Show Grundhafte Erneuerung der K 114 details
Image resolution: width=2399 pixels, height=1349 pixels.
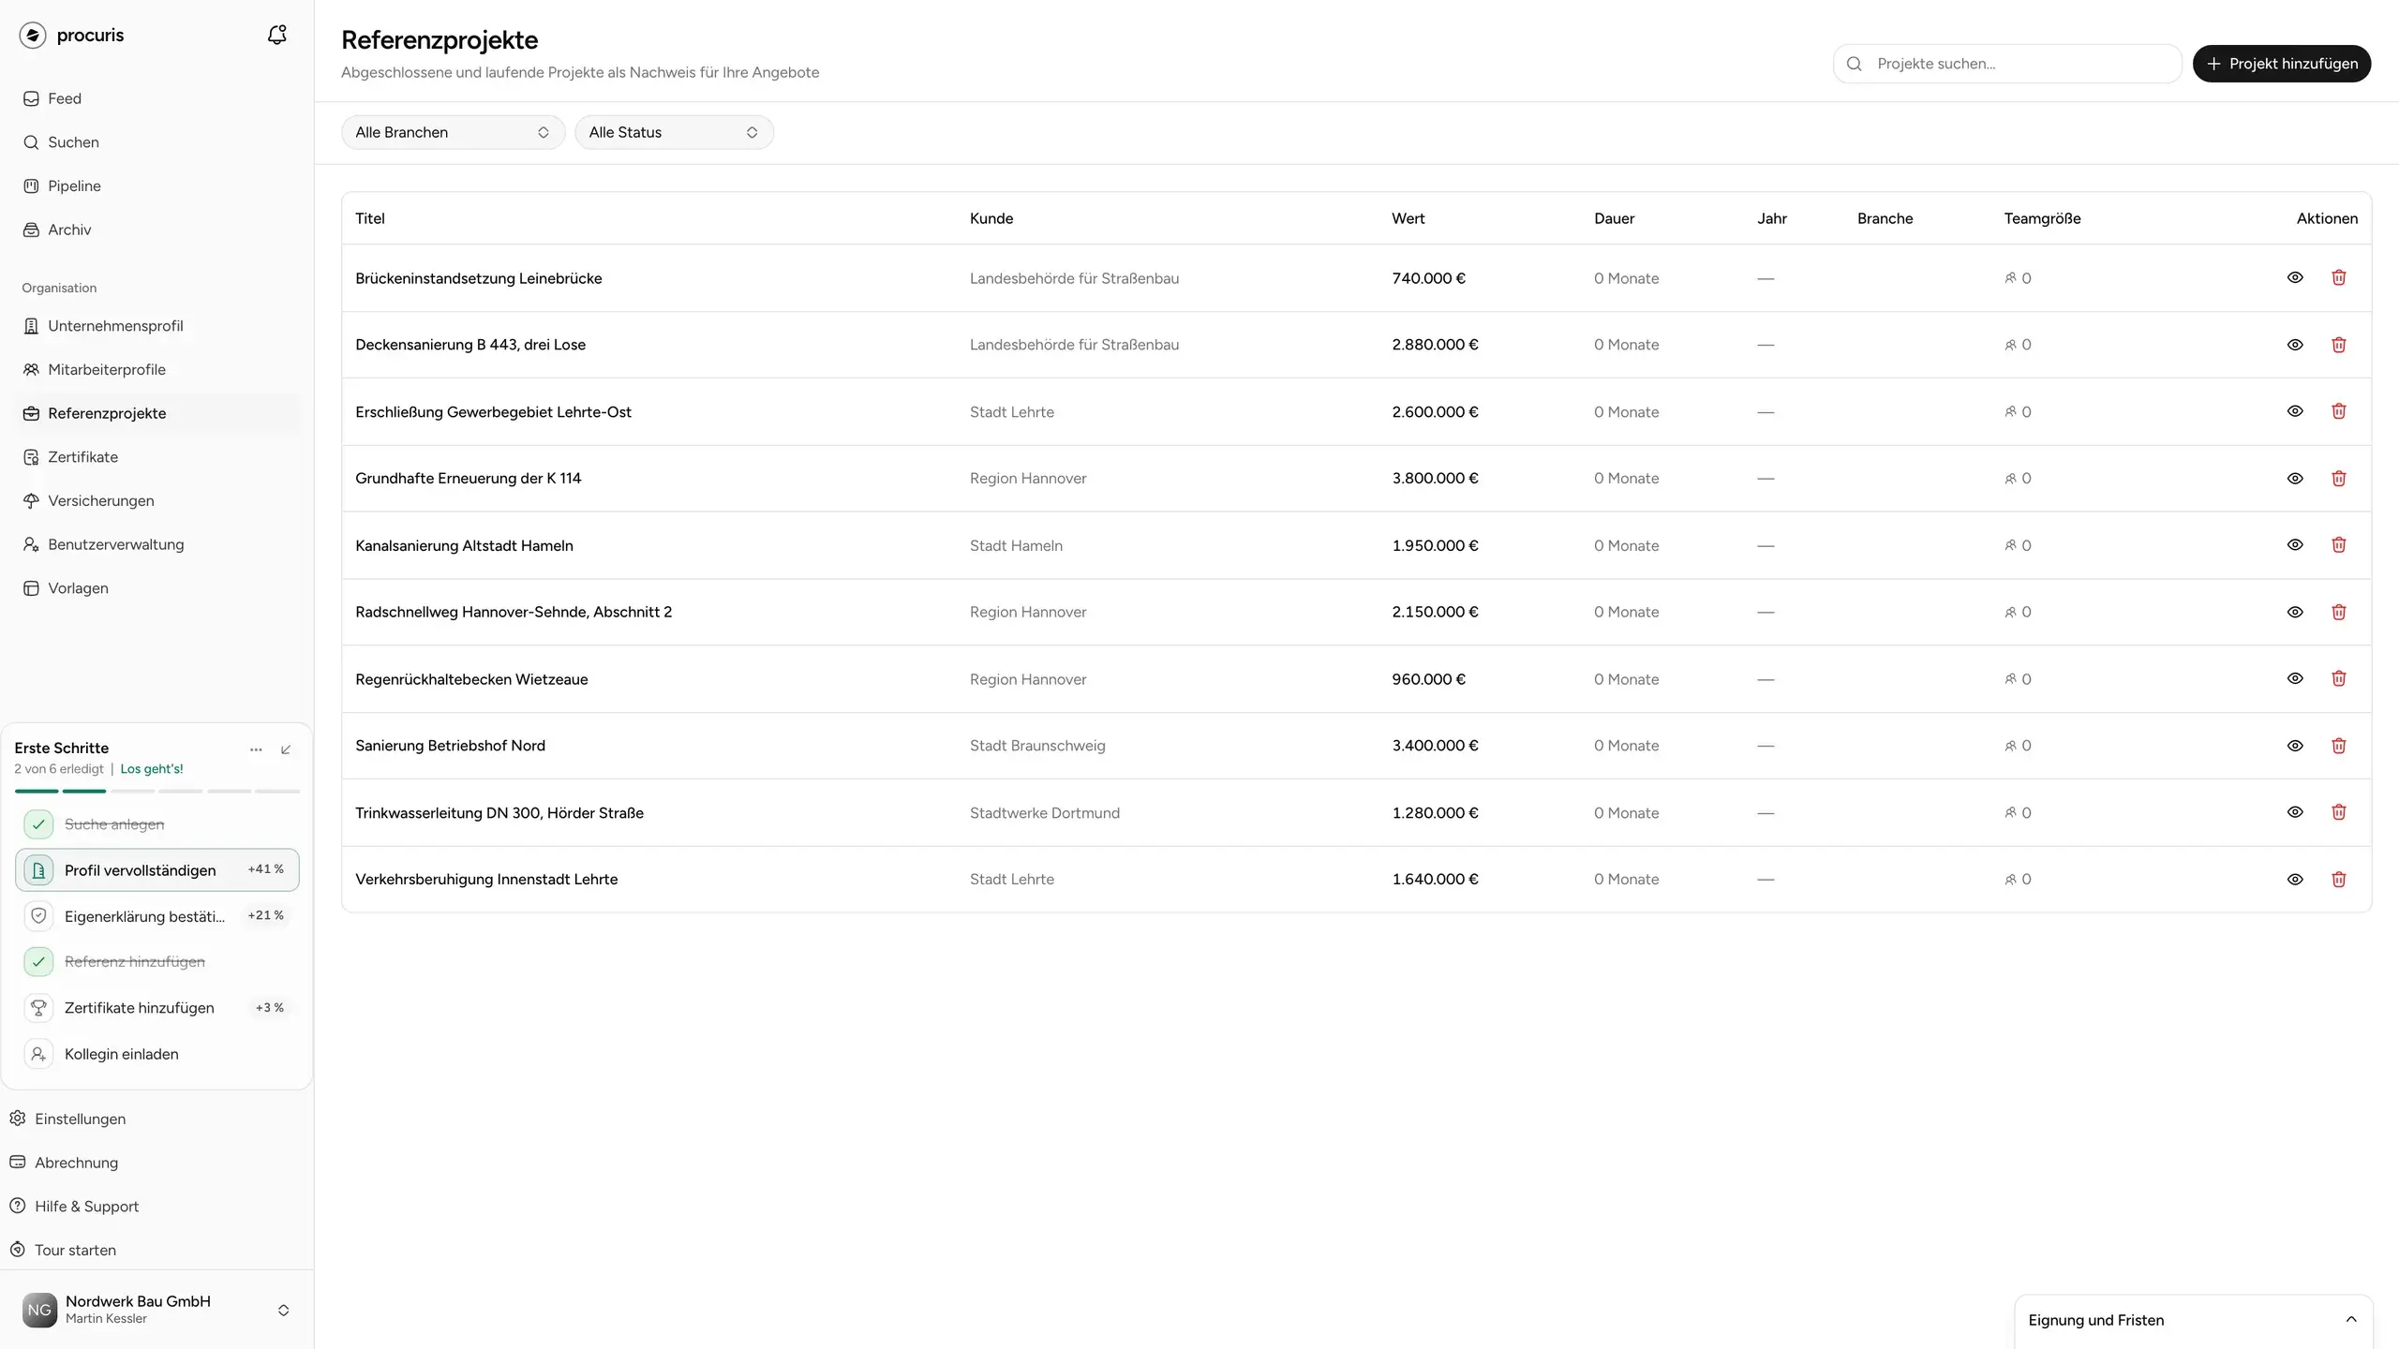pos(2295,478)
